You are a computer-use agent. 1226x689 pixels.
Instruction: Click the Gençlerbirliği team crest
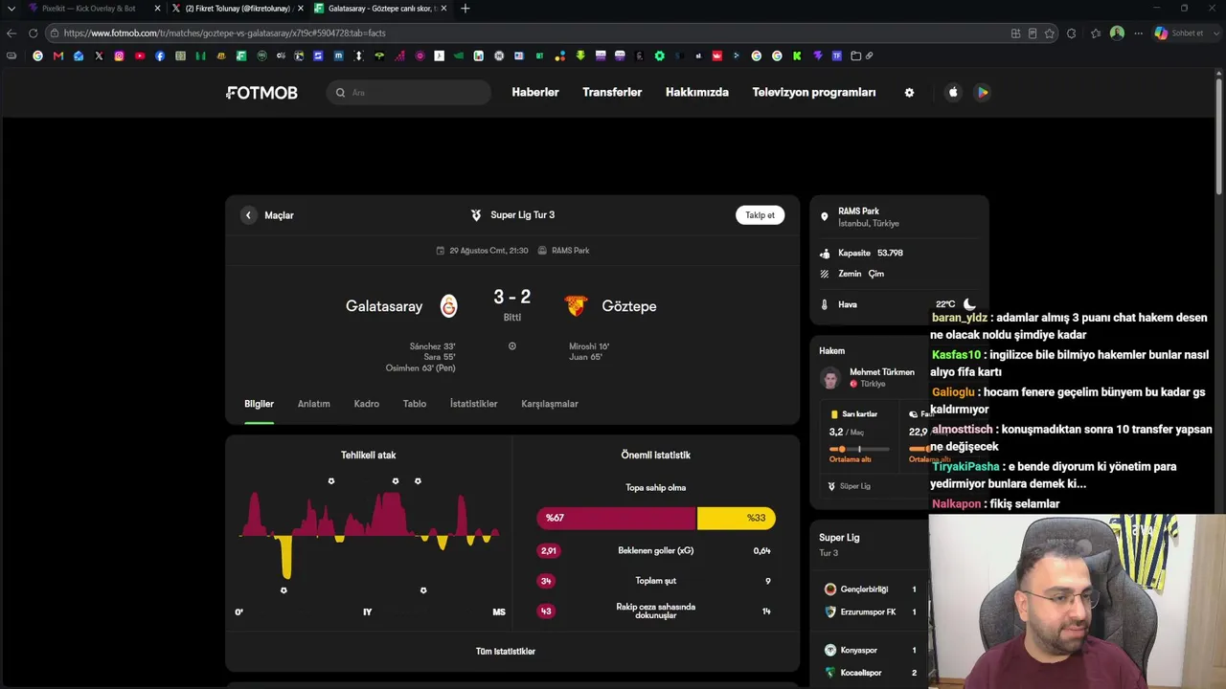830,589
